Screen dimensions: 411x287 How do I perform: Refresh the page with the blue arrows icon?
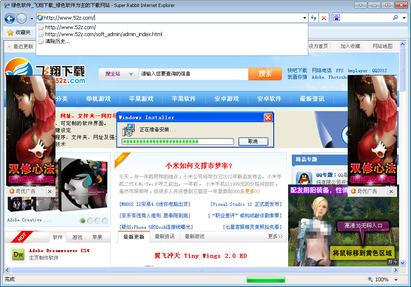[x=314, y=18]
